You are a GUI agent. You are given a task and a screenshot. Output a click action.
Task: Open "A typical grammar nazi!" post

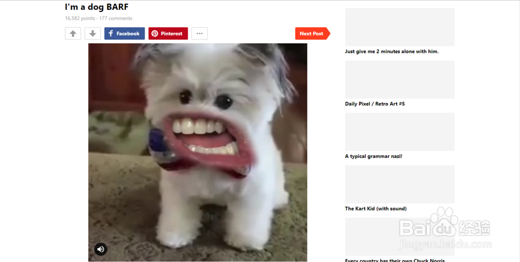coord(373,156)
